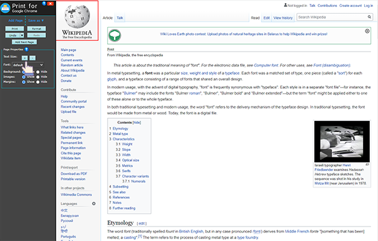The image size is (378, 241).
Task: Open Font (disambiguation) link
Action: point(332,65)
